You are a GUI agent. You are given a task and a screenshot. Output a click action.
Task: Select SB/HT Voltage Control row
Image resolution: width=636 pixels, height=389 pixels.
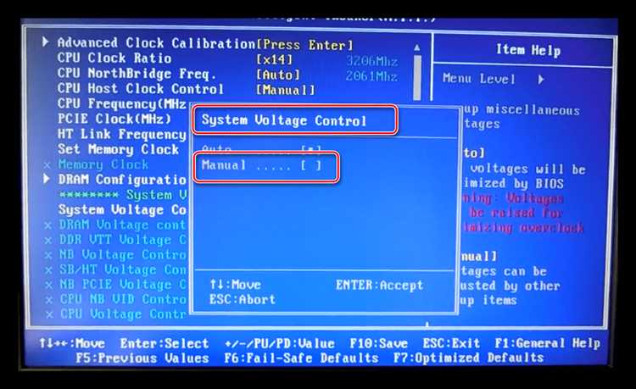coord(123,270)
